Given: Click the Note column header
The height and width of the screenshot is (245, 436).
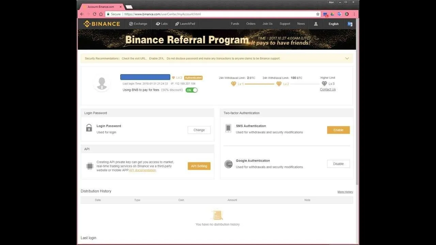Looking at the screenshot, I should (x=307, y=200).
